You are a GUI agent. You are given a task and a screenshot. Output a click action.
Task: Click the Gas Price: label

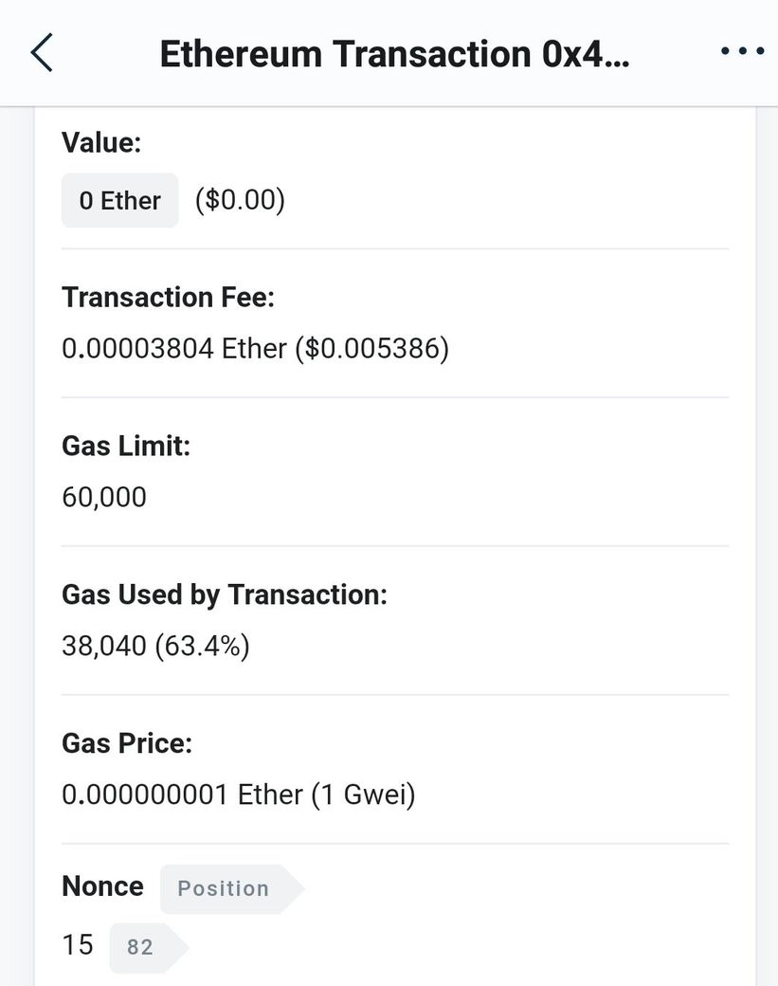tap(127, 743)
